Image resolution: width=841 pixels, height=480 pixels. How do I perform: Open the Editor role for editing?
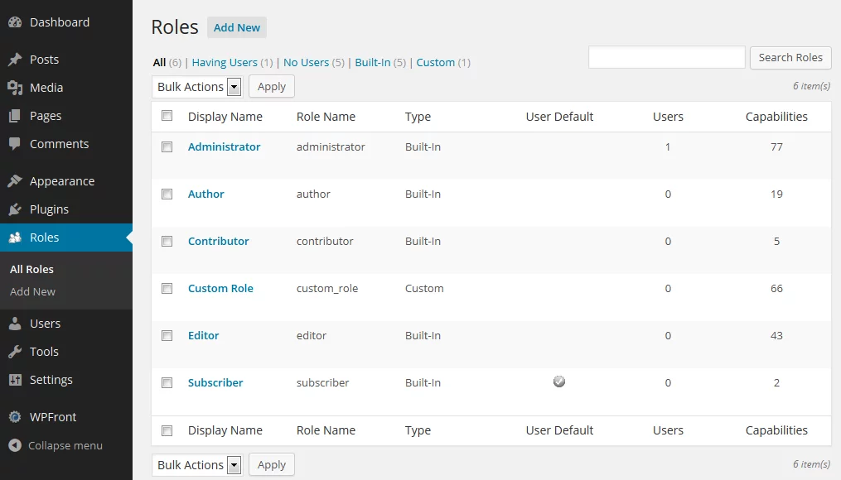tap(203, 335)
